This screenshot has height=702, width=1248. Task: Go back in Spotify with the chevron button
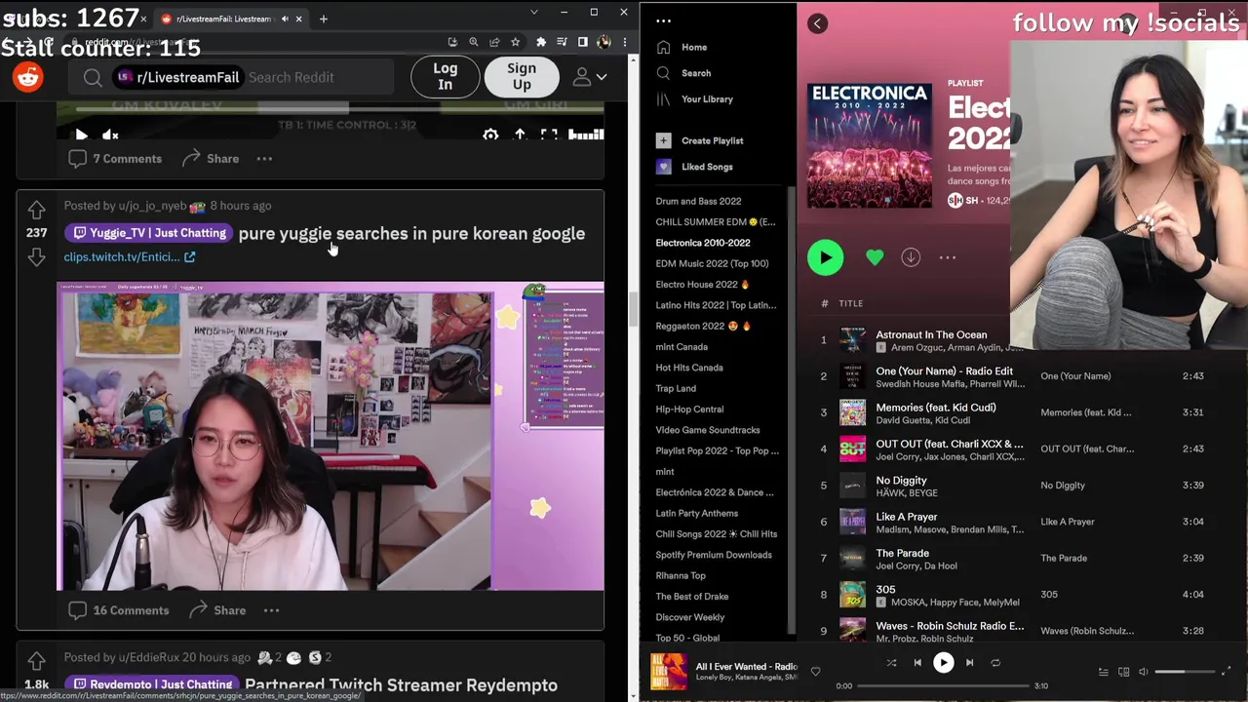817,23
